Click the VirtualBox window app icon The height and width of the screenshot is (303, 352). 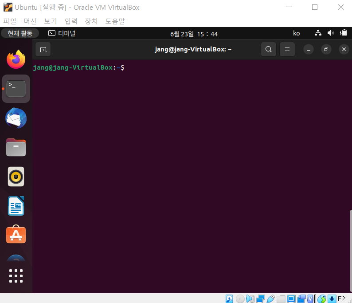pyautogui.click(x=8, y=7)
